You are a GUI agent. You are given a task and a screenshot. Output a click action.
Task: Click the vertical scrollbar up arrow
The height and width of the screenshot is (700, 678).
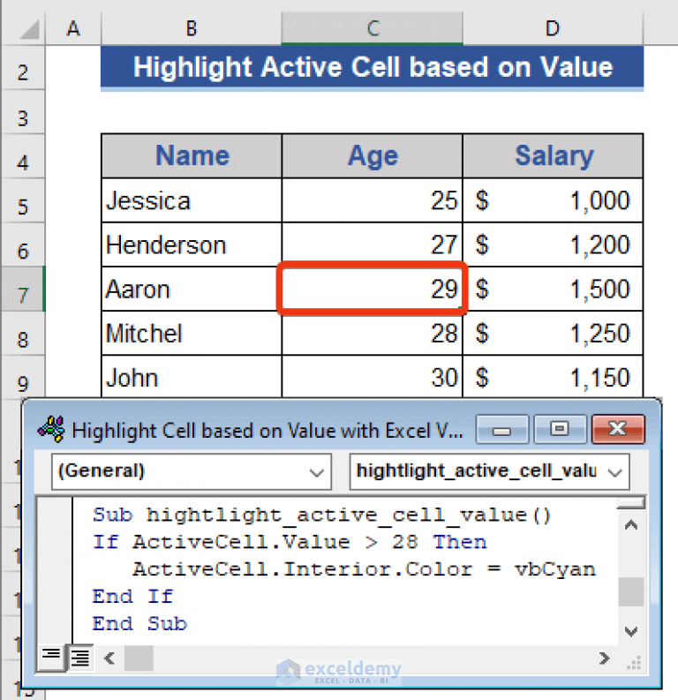click(630, 525)
